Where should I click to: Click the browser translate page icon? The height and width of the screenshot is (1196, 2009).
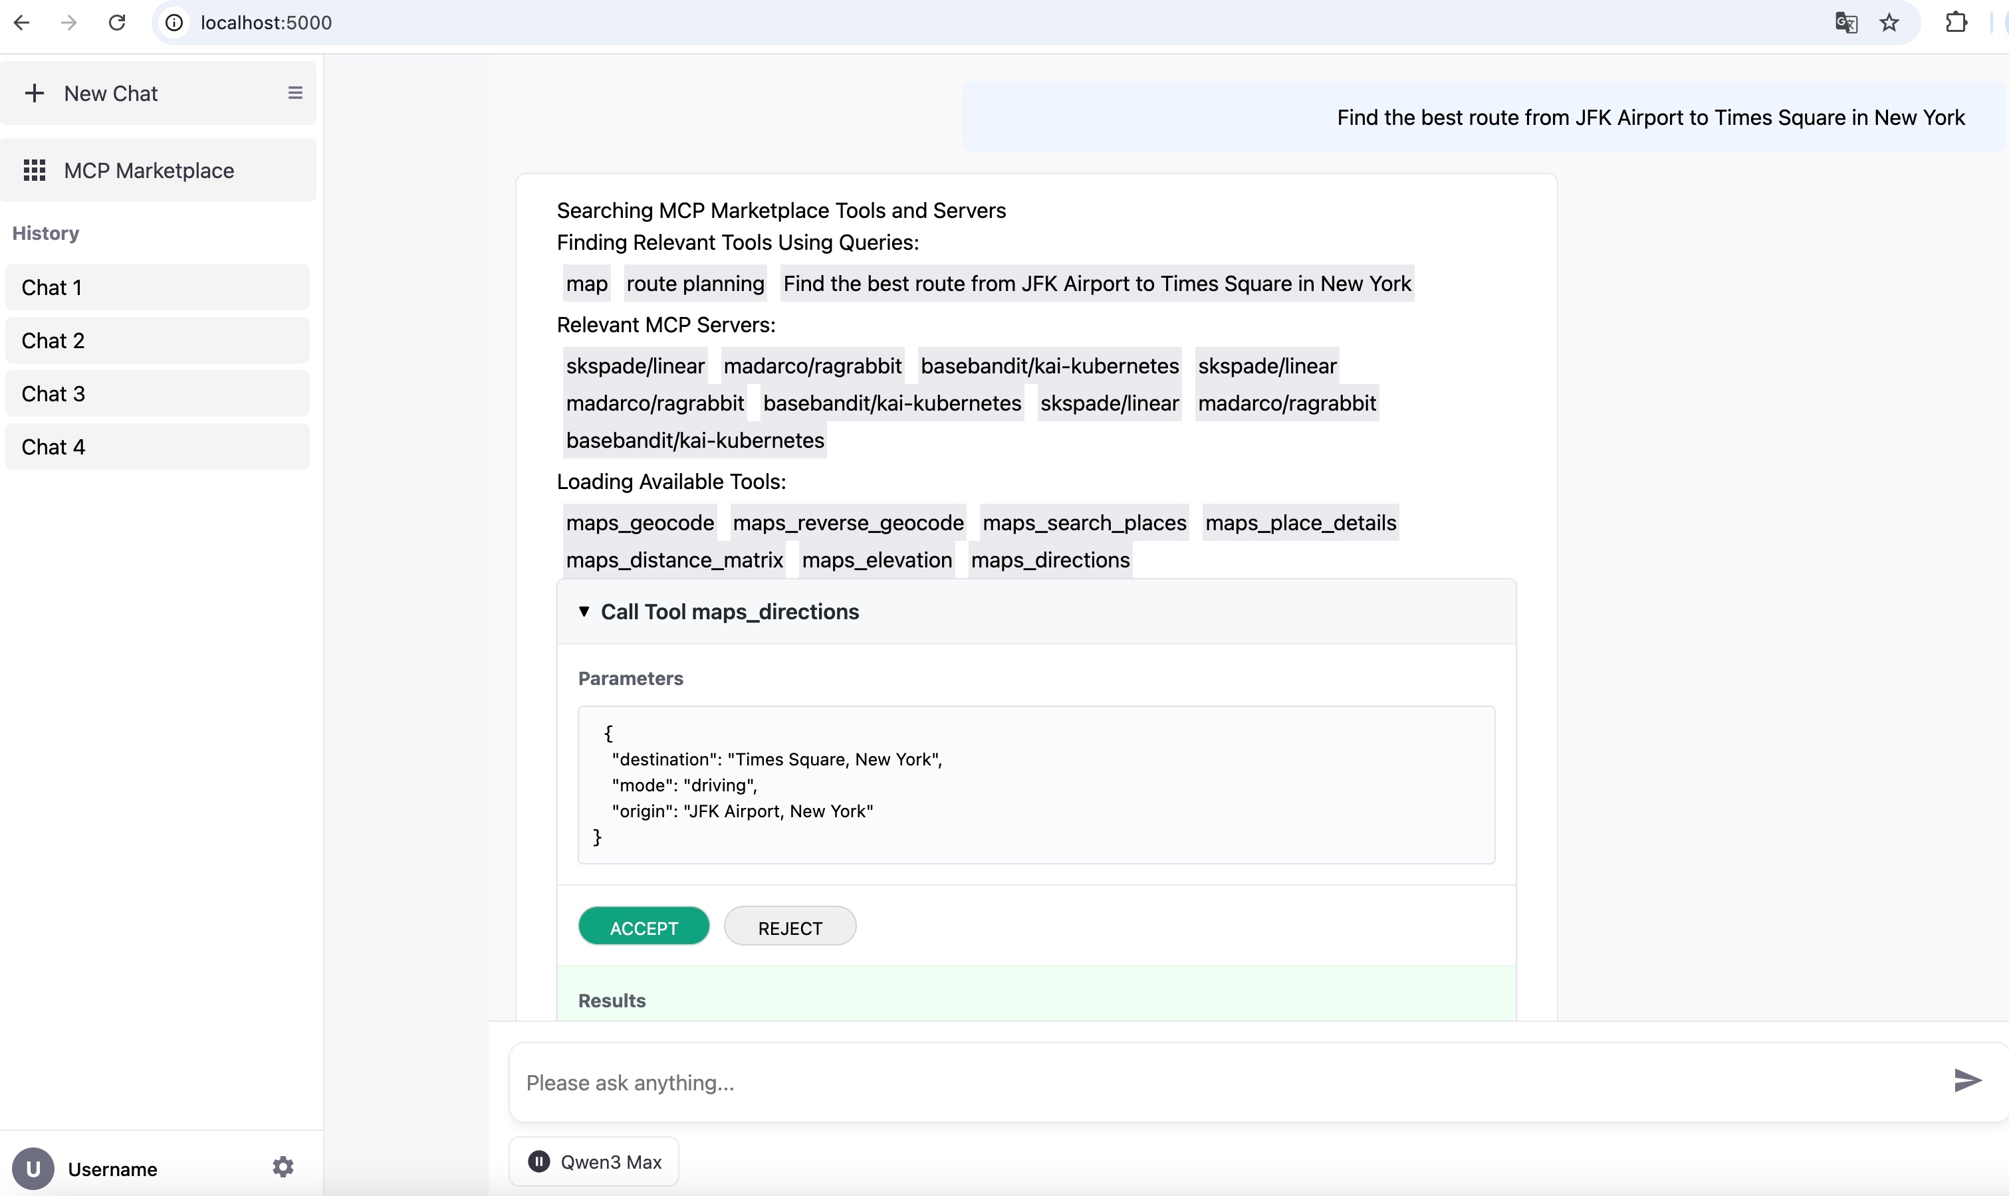pos(1845,23)
